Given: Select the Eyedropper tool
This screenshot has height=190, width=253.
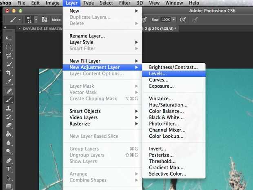Looking at the screenshot, I should pyautogui.click(x=9, y=82).
